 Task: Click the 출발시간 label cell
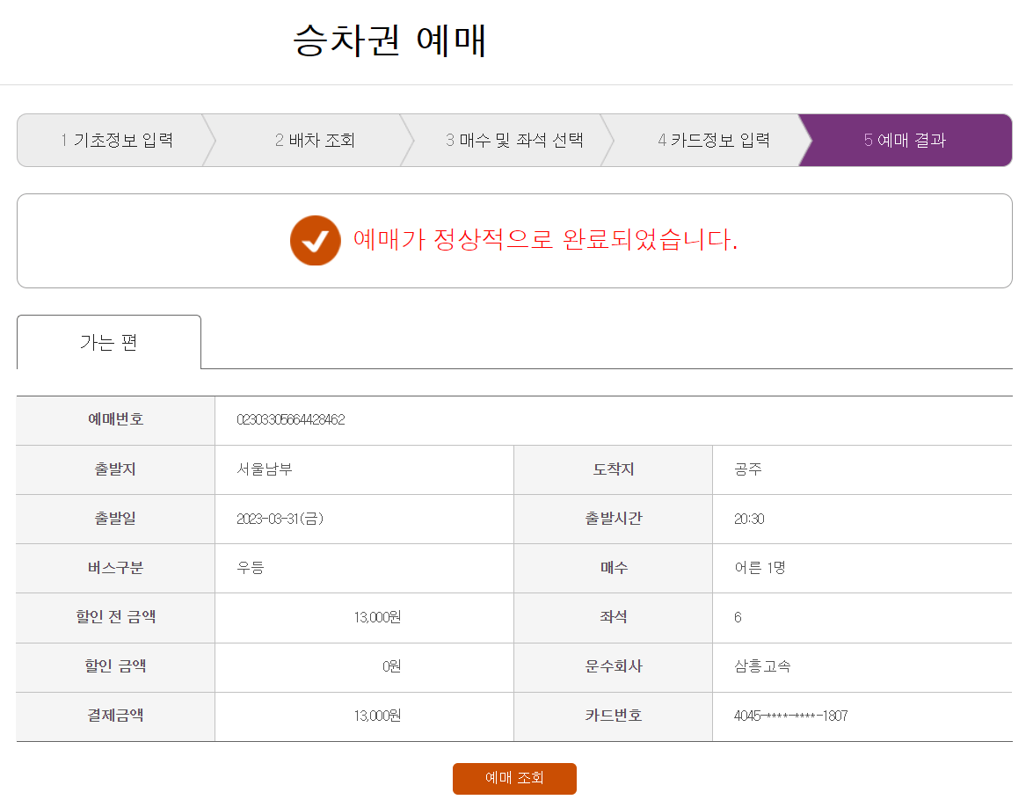(x=614, y=520)
